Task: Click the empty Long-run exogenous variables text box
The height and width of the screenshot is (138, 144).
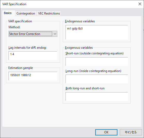Action: pos(97,79)
